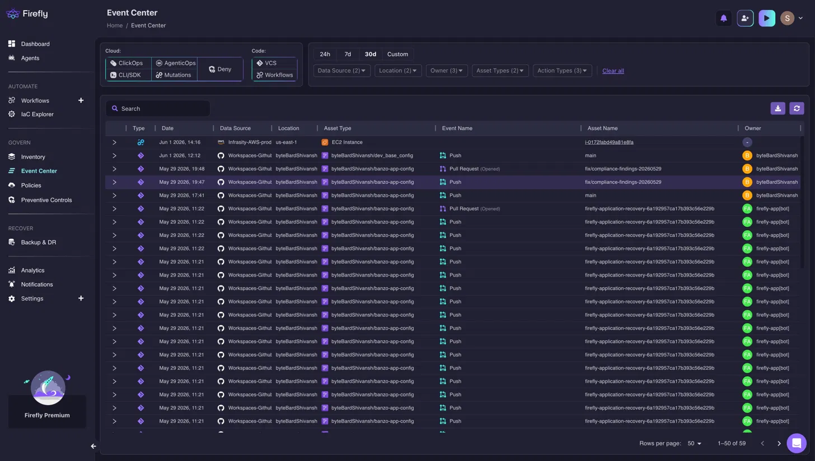Open asset link i-0172fabd49a81e8fa
This screenshot has width=815, height=461.
[x=609, y=142]
